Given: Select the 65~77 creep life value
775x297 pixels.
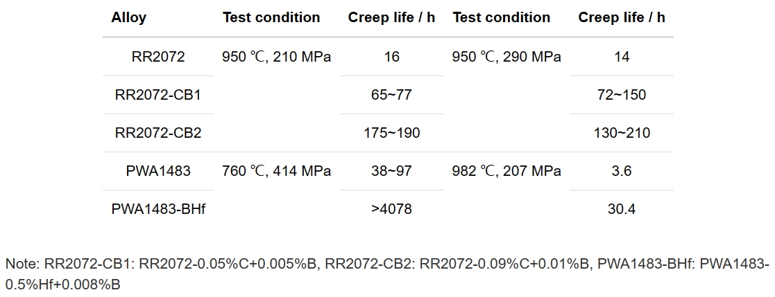Looking at the screenshot, I should point(391,95).
